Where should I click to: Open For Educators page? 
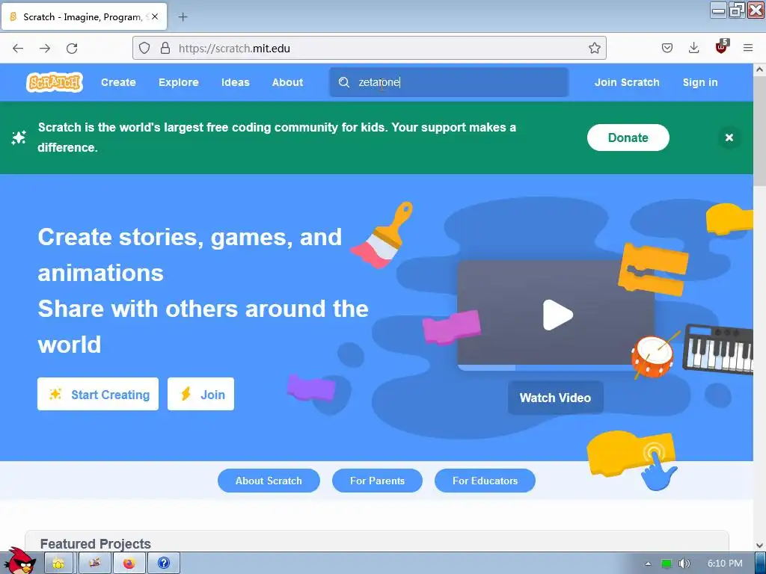[485, 481]
